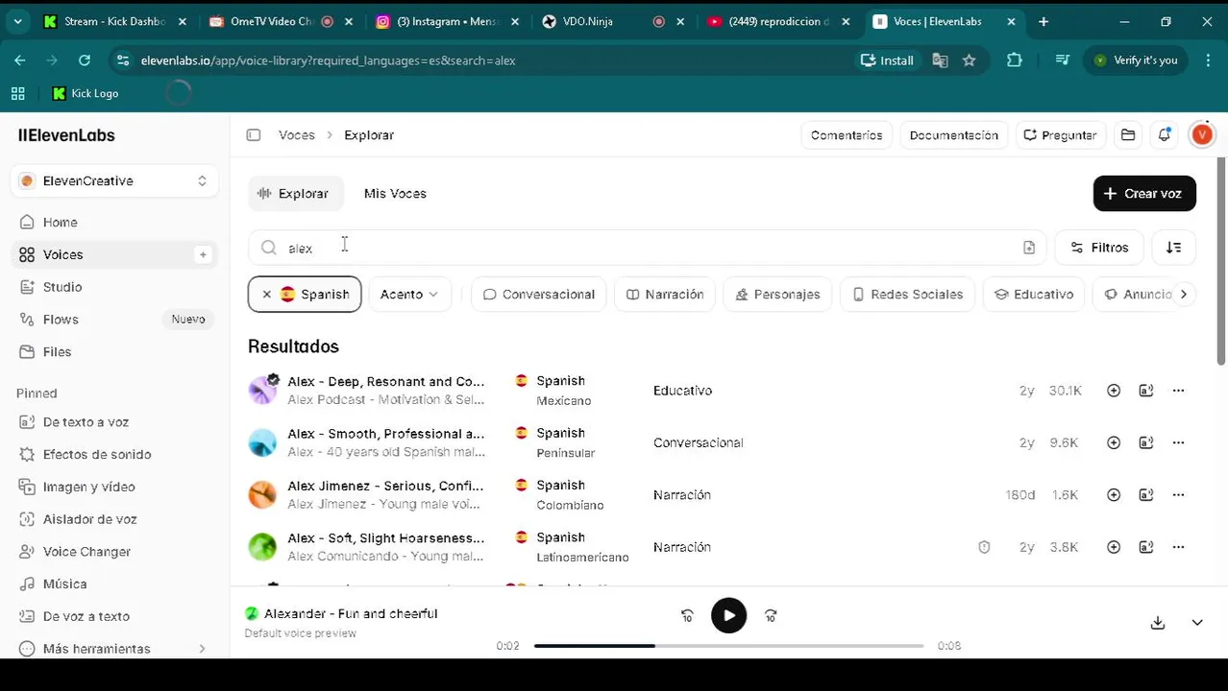The height and width of the screenshot is (691, 1228).
Task: Click the Preguntar button
Action: tap(1060, 135)
